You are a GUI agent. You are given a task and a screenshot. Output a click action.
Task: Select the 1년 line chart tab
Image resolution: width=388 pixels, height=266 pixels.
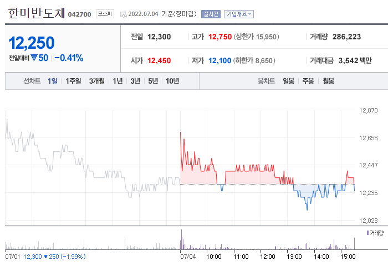pos(118,81)
